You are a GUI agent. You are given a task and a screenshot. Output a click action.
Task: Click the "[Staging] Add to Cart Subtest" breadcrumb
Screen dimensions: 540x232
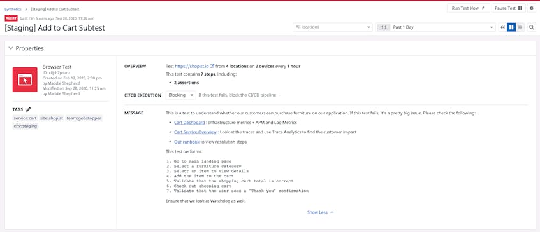(55, 9)
